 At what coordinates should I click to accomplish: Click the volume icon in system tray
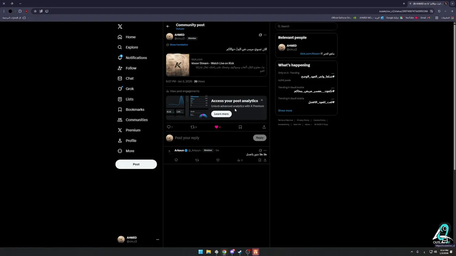[x=435, y=252]
